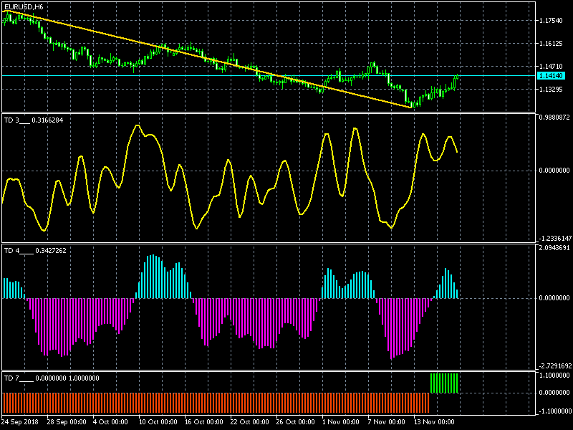Click the last cyan histogram bar in TD 4

(x=457, y=294)
